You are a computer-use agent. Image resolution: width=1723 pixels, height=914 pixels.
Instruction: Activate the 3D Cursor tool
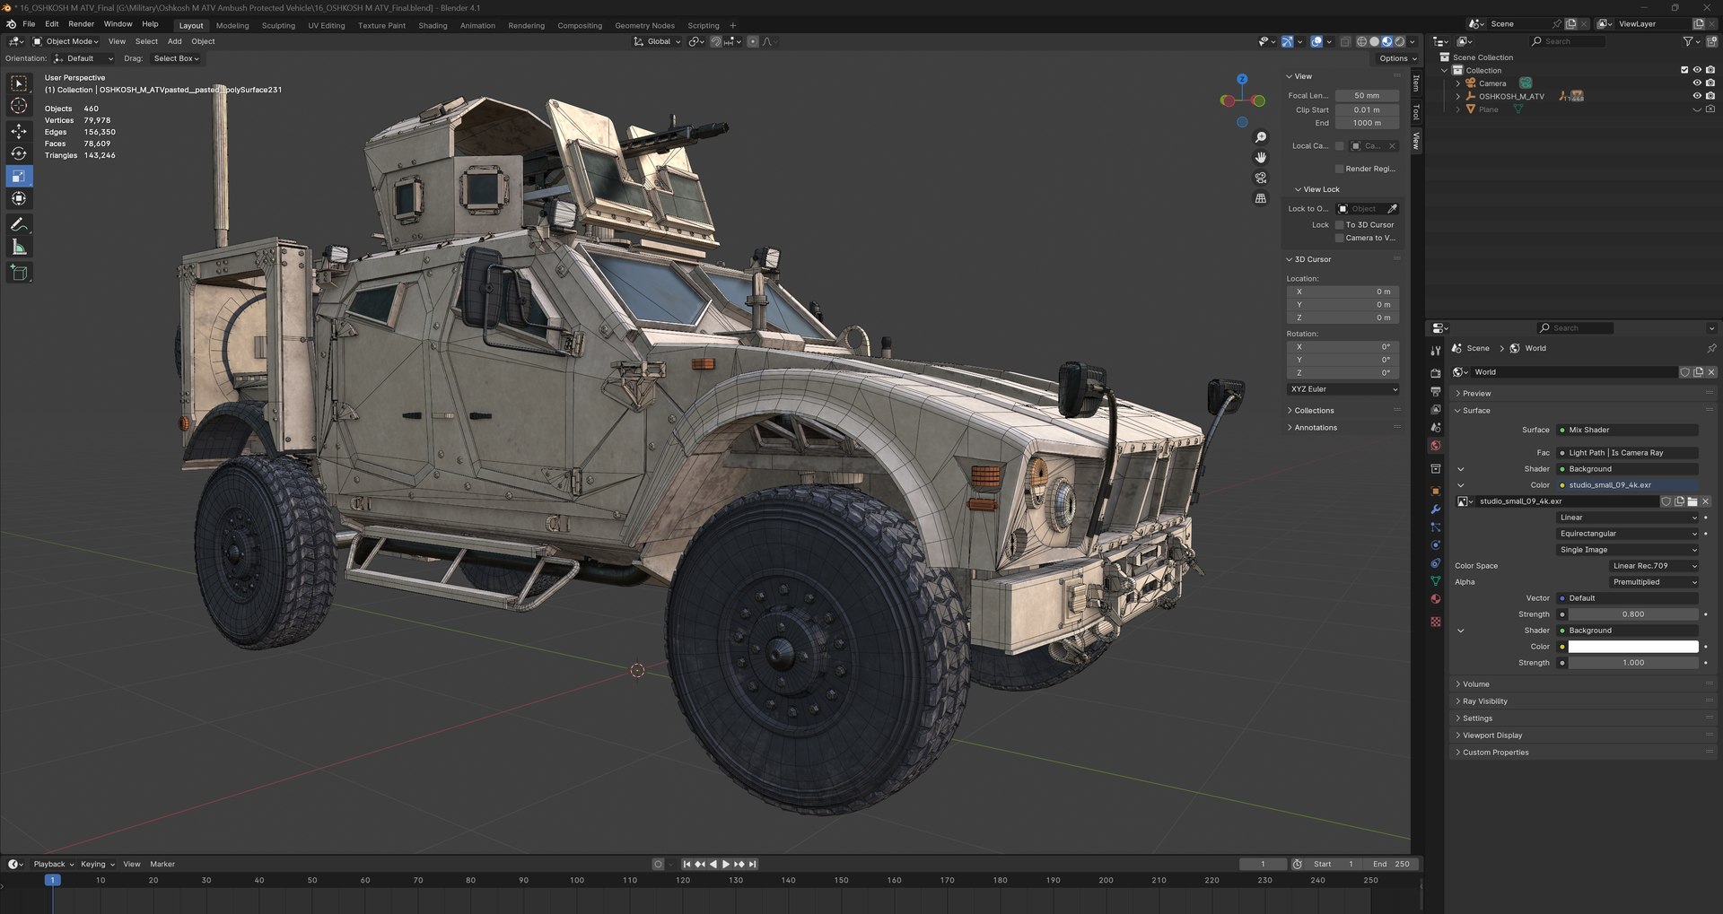click(19, 107)
